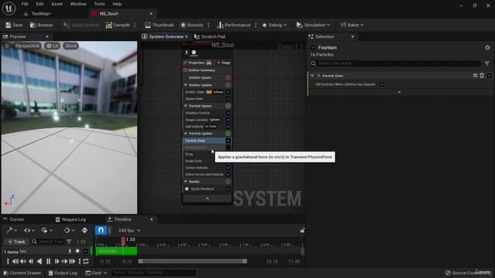The height and width of the screenshot is (278, 495).
Task: Open the File menu
Action: tap(25, 4)
